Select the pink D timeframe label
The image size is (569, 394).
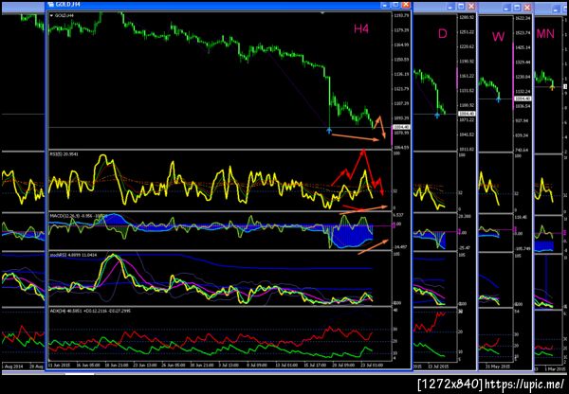pyautogui.click(x=442, y=34)
